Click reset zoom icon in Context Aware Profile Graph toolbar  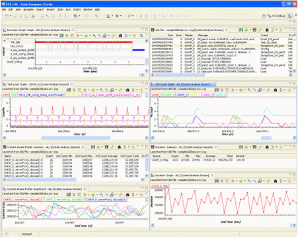pos(112,194)
